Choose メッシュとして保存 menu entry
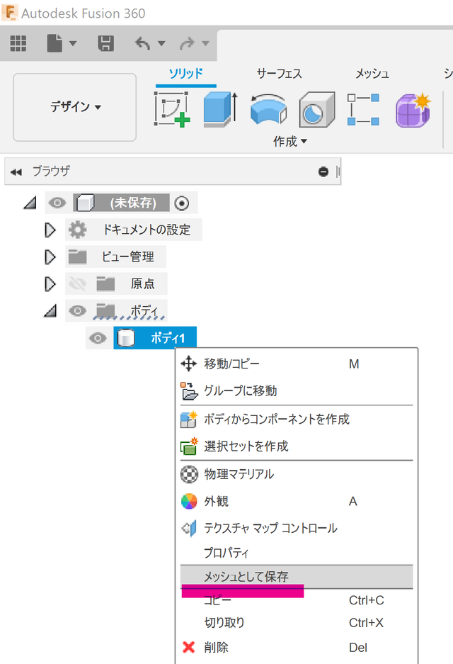 pos(297,577)
